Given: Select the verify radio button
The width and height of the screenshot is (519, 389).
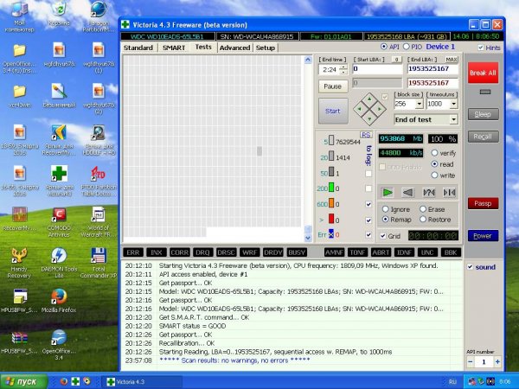Looking at the screenshot, I should click(434, 153).
